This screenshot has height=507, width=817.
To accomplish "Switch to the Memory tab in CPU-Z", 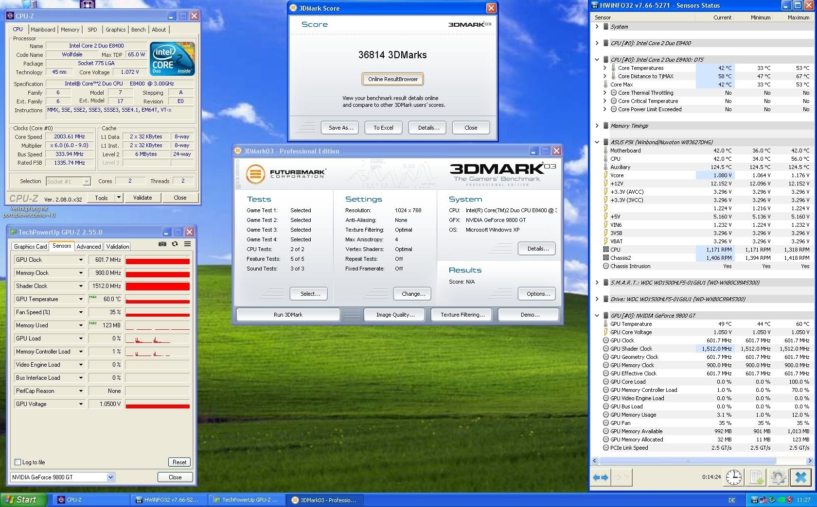I will (x=70, y=30).
